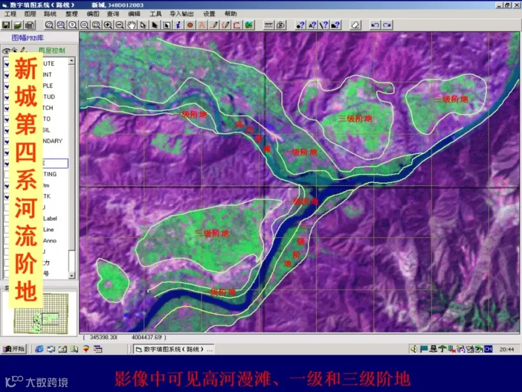
Task: Click the blue info identify tool
Action: pos(178,25)
